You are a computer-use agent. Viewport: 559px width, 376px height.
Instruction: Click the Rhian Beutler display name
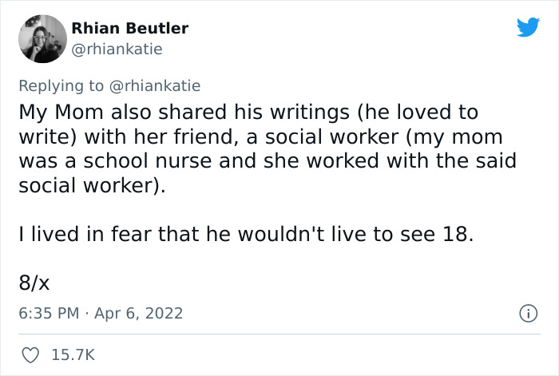tap(130, 28)
